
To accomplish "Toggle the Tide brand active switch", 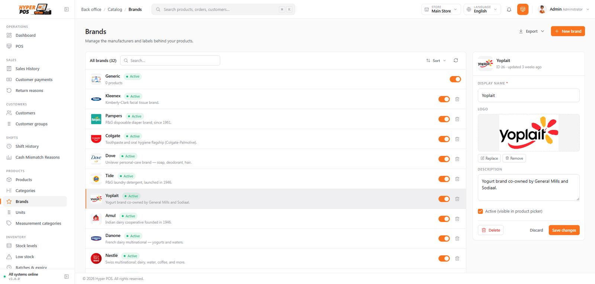I will (444, 179).
